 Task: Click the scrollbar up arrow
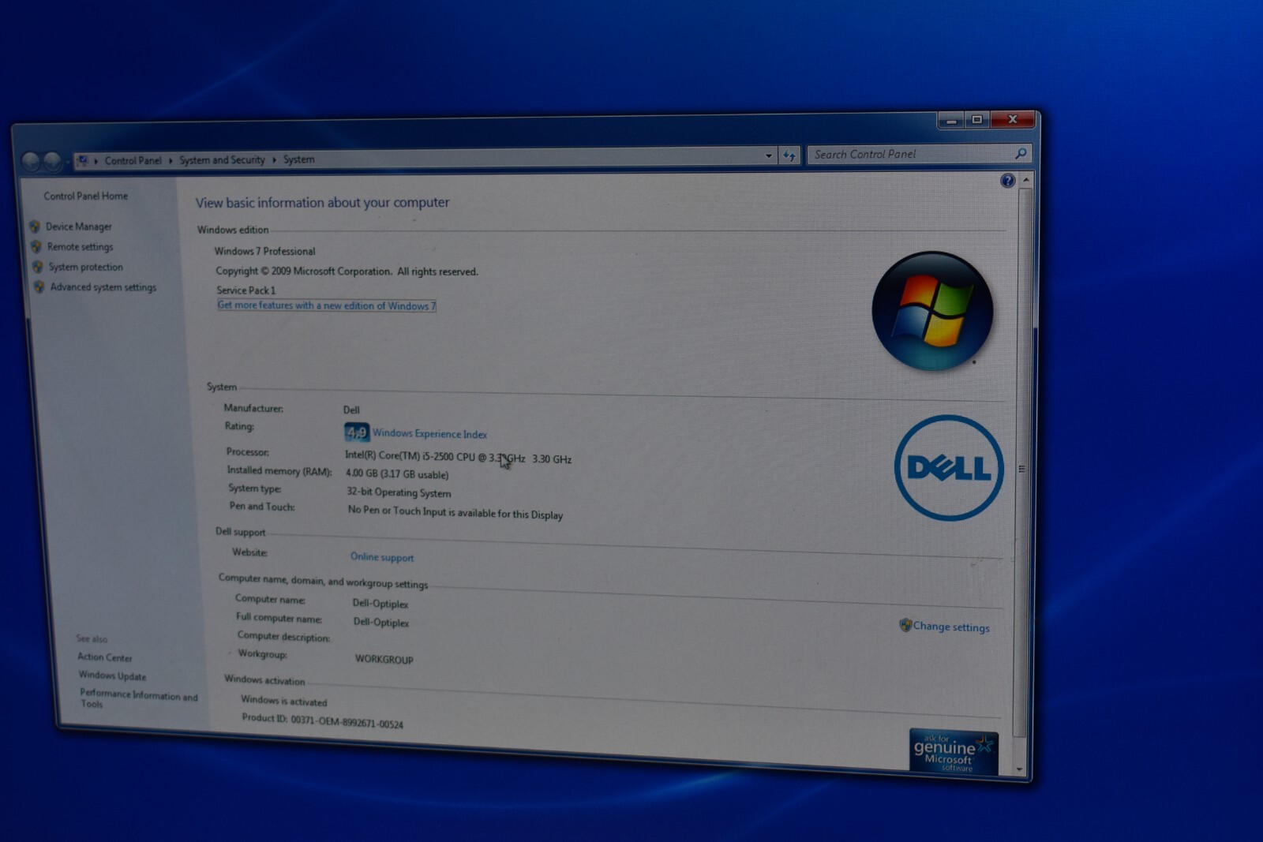pos(1025,181)
